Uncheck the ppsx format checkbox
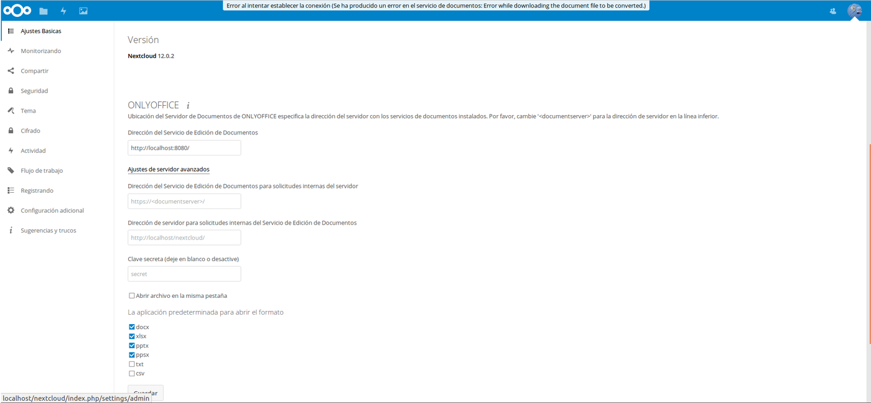Viewport: 871px width, 403px height. click(132, 355)
